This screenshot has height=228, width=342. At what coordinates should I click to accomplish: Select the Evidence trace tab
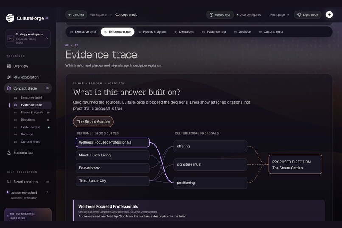(118, 32)
